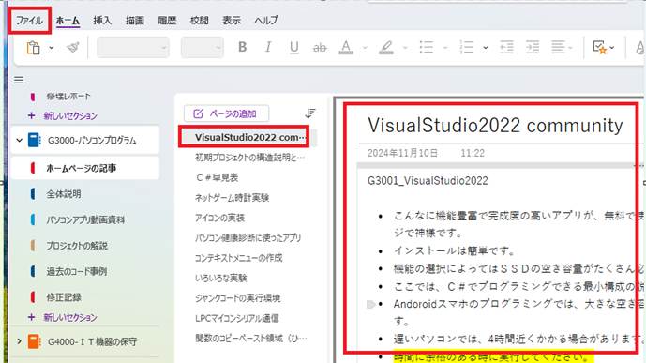Open the 履歴 tab
This screenshot has height=363, width=646.
pyautogui.click(x=167, y=21)
